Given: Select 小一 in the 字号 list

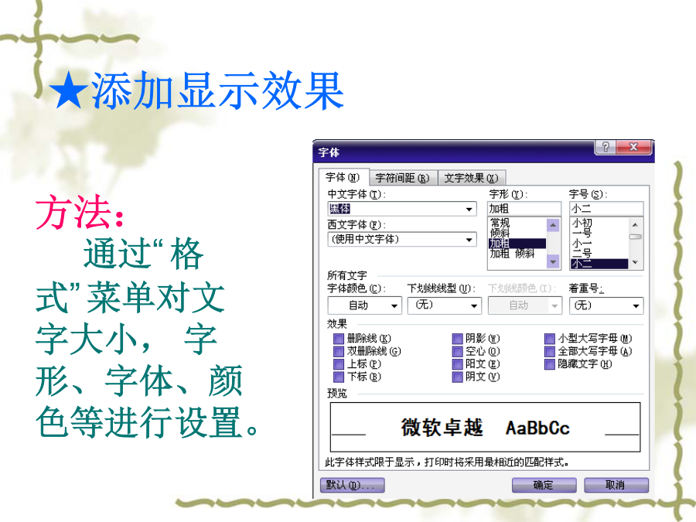Looking at the screenshot, I should pos(582,244).
